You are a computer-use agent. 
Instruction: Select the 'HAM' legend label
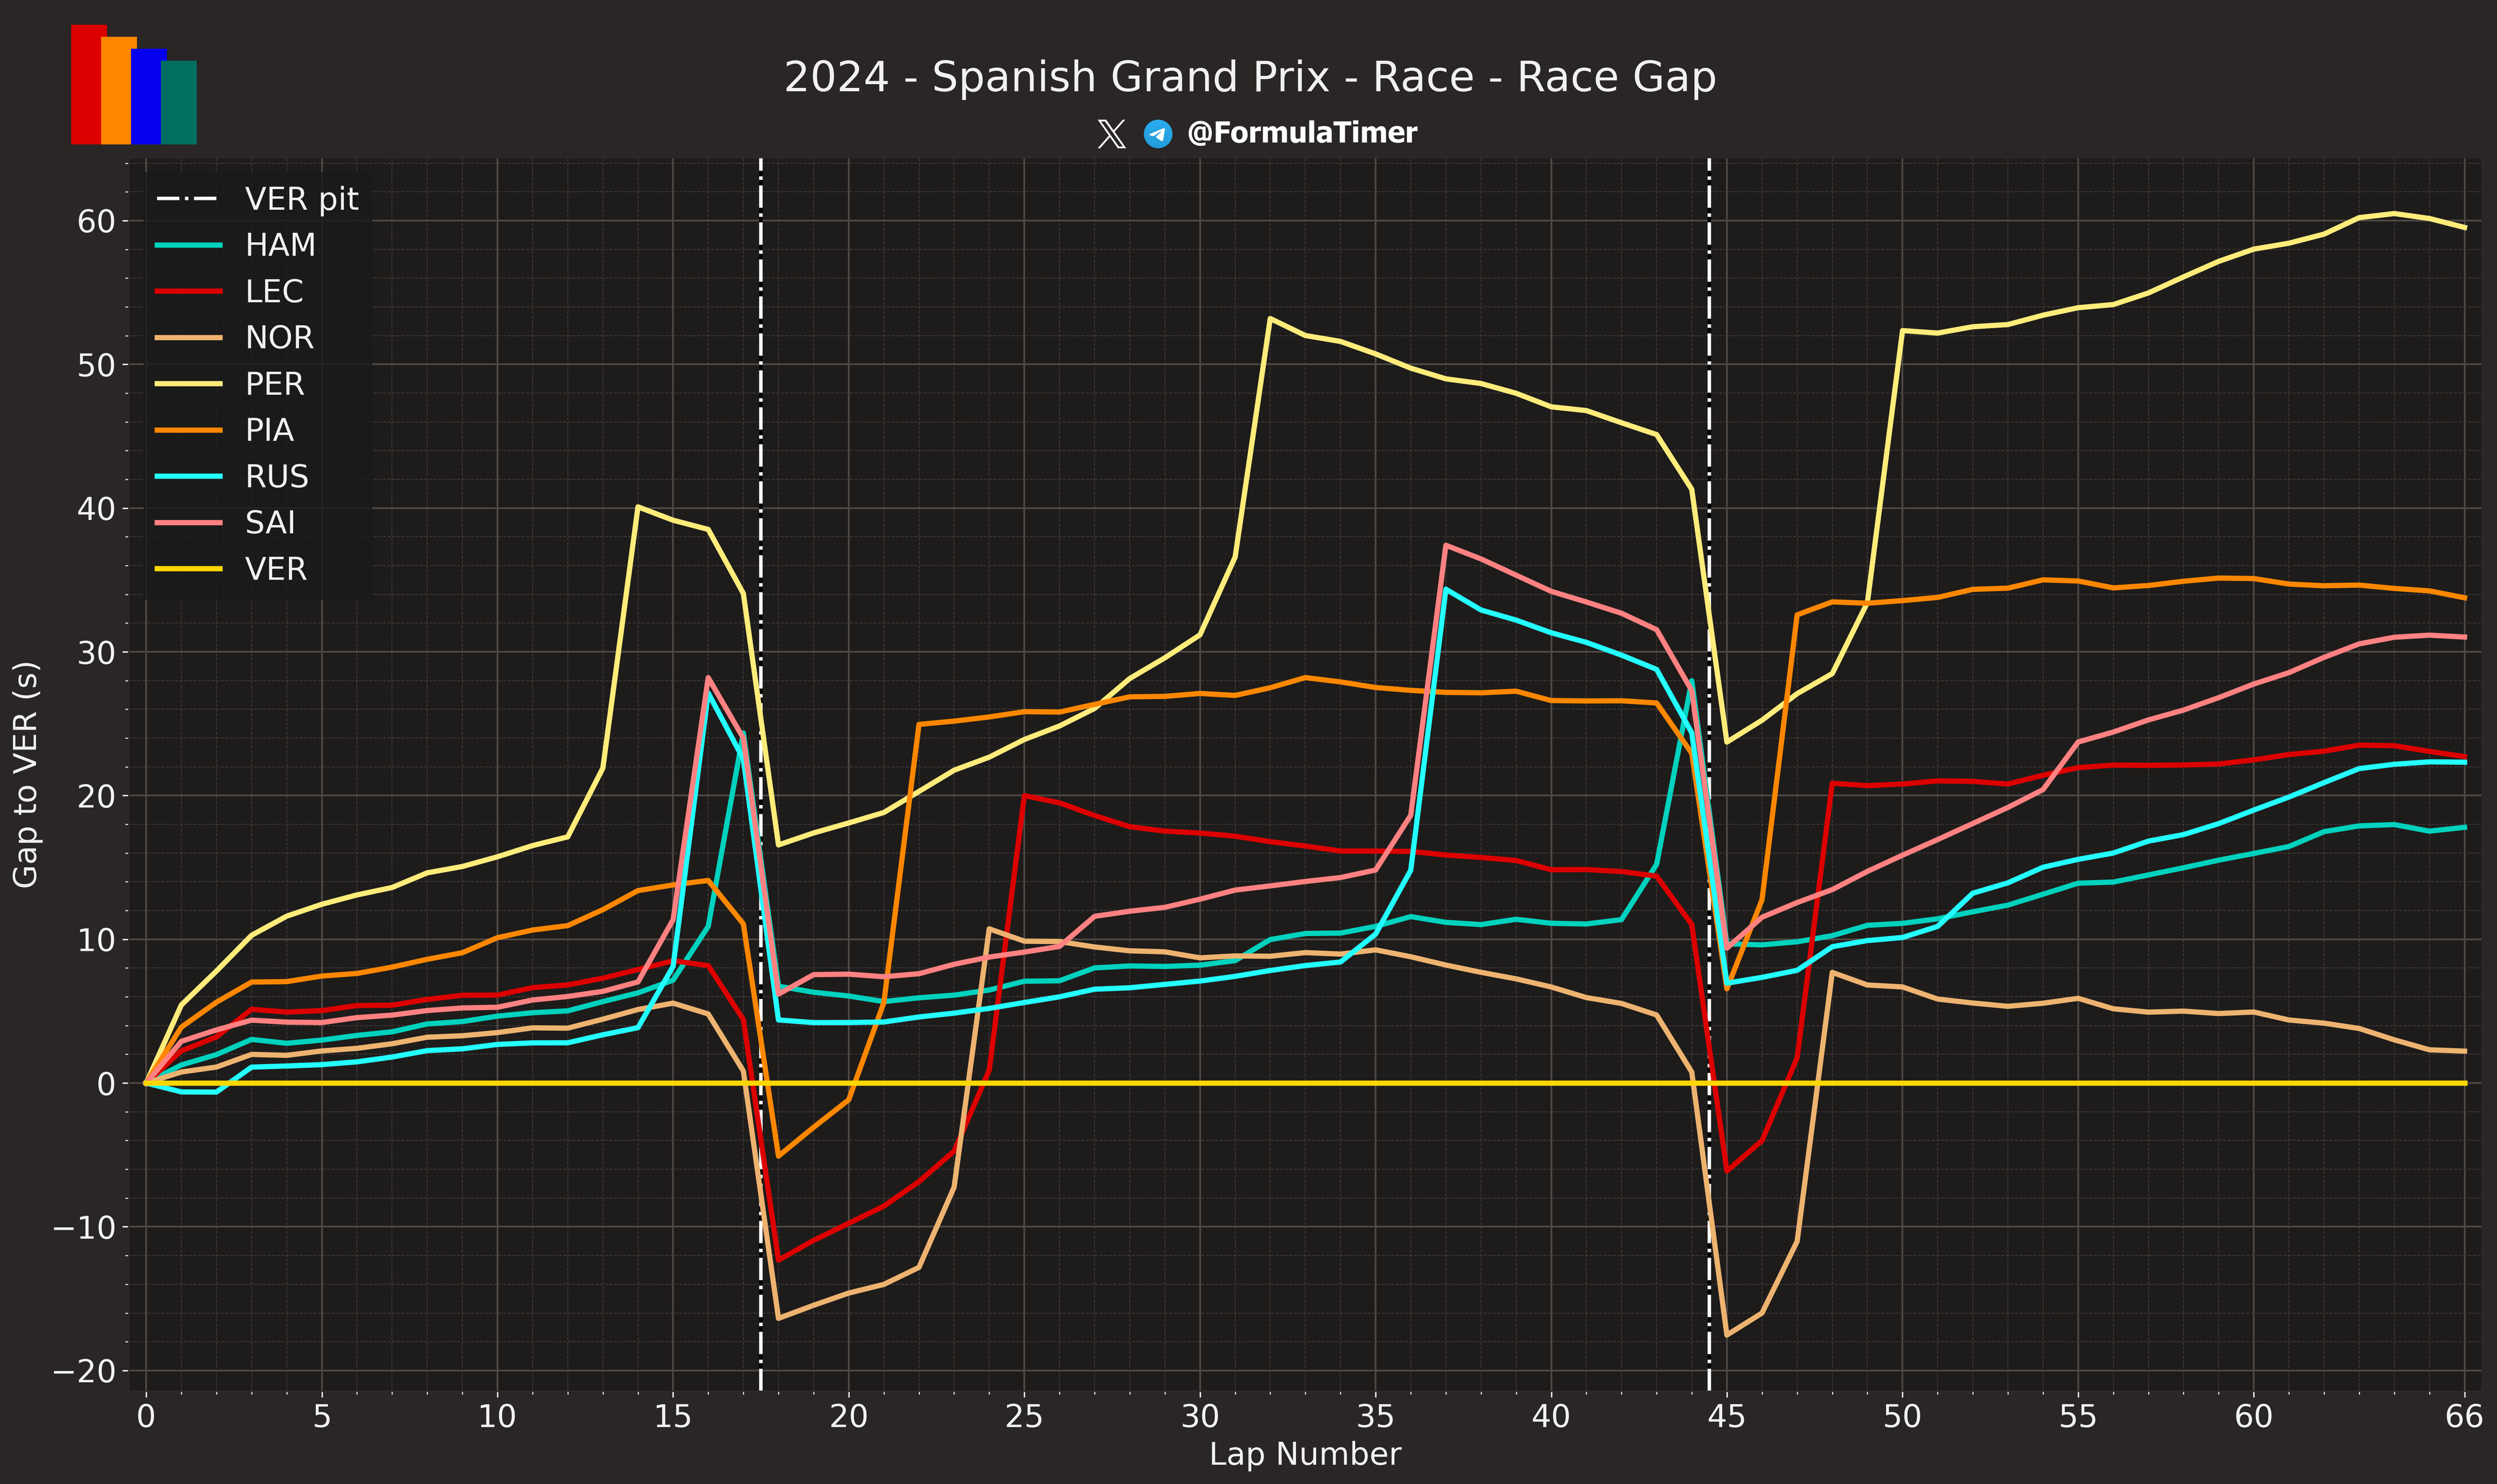[281, 245]
